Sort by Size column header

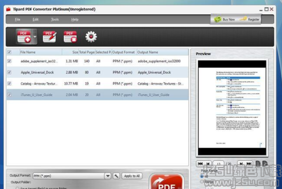(x=70, y=52)
